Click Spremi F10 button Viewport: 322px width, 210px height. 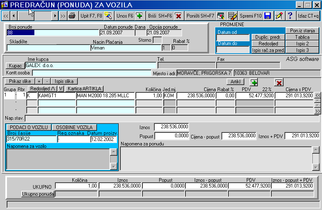250,16
